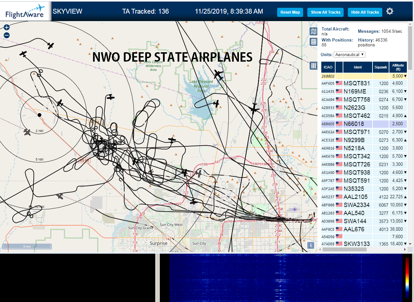The height and width of the screenshot is (302, 414).
Task: Select gray aircraft icon near 2 NM label
Action: click(x=27, y=132)
